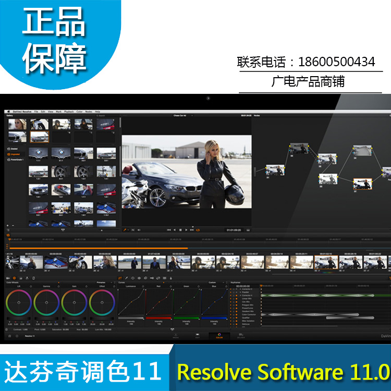Open the Help menu in menu bar
This screenshot has width=391, height=391.
pyautogui.click(x=97, y=112)
